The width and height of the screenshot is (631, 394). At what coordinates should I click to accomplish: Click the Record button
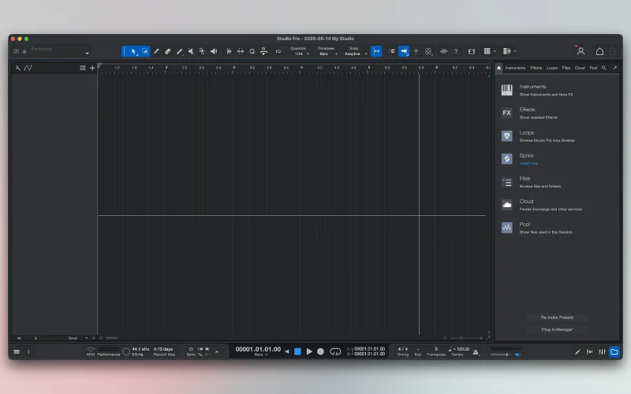point(320,351)
